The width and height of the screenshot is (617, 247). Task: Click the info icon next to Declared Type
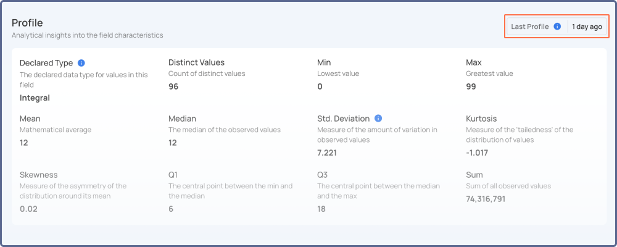81,63
